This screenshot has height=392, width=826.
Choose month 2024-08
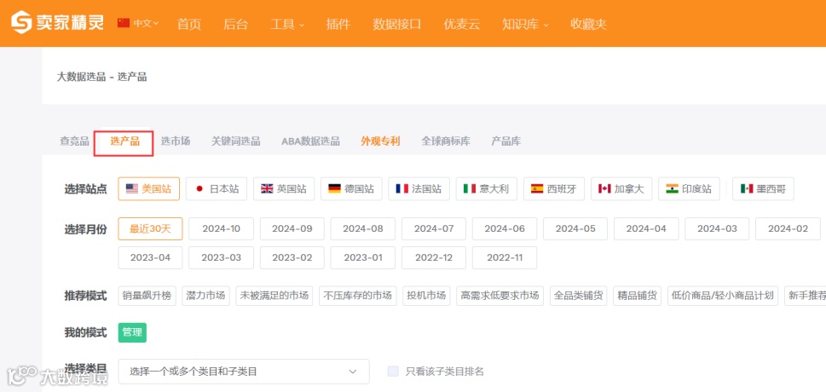(x=362, y=228)
